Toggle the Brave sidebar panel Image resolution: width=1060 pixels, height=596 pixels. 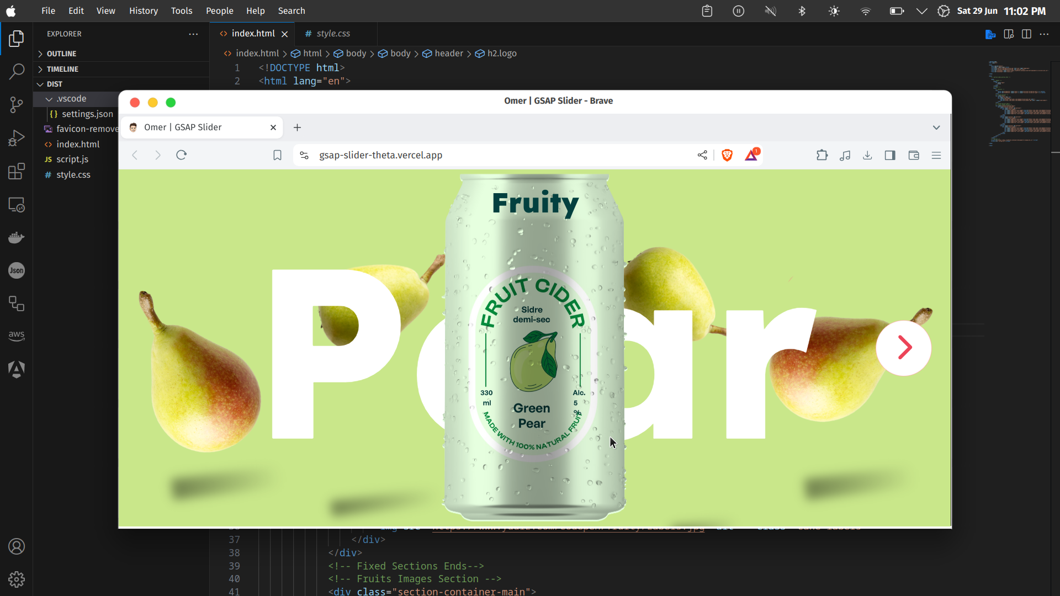[890, 156]
